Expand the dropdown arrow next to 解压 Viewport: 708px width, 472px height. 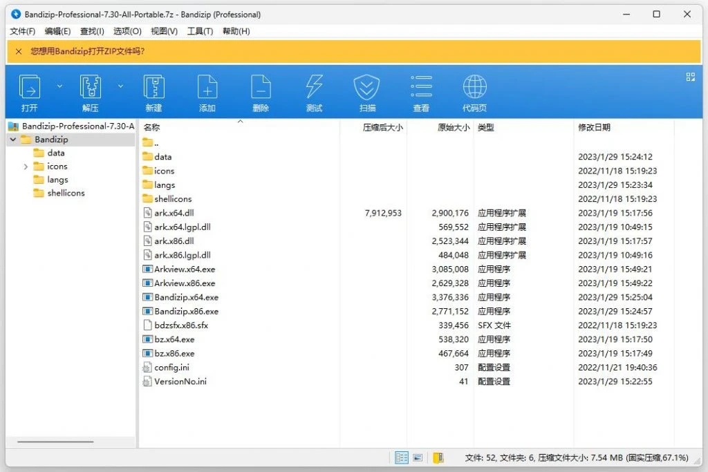120,86
